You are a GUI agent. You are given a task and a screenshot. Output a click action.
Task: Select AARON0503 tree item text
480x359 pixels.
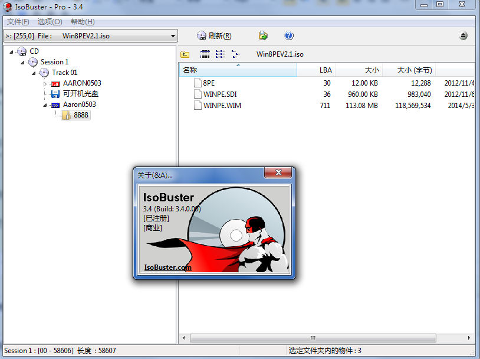pos(82,83)
